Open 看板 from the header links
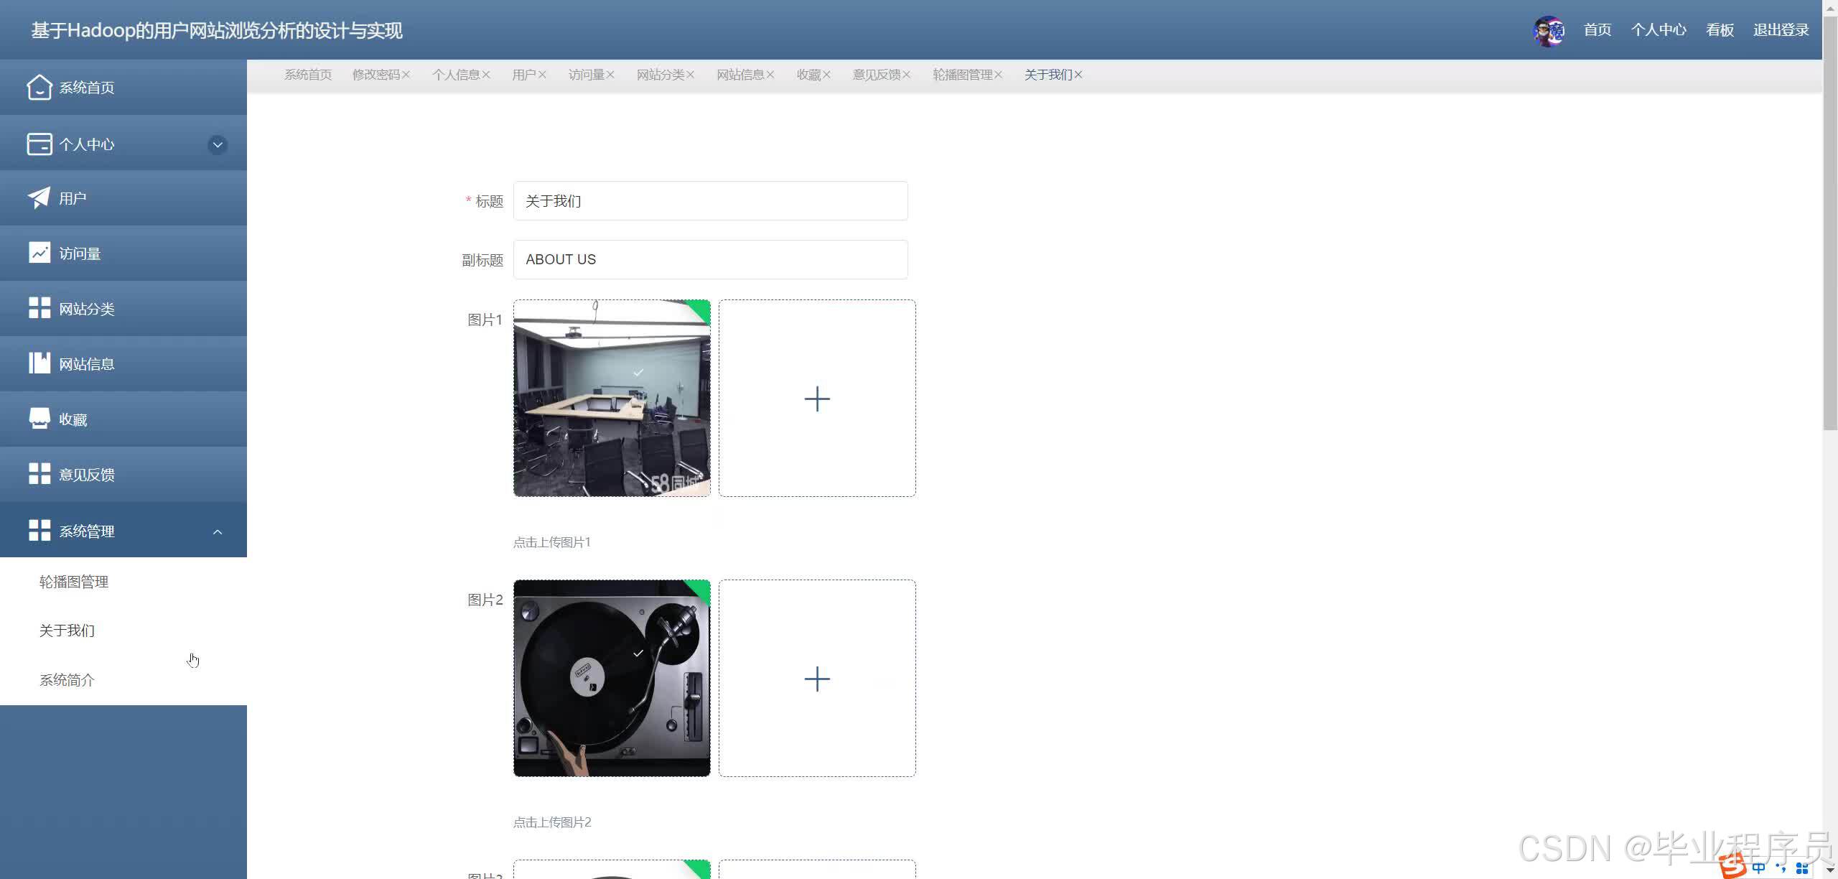Viewport: 1838px width, 879px height. pos(1720,30)
